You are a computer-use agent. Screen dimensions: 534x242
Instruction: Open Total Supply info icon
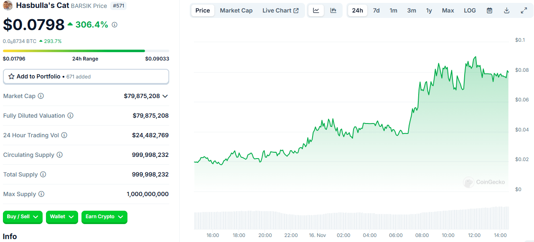(x=43, y=174)
